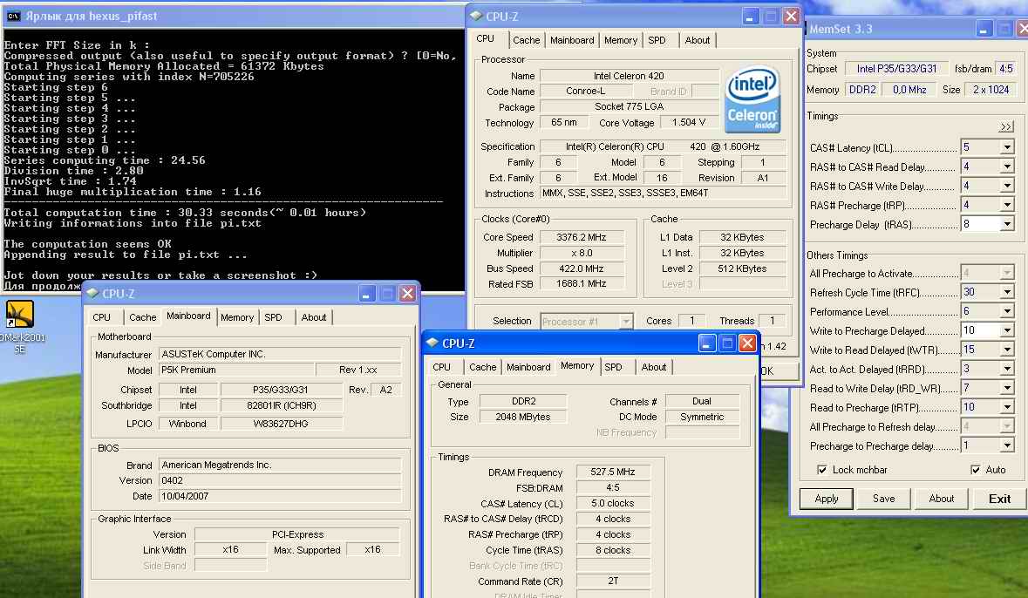
Task: Click the Bus Speed 422.0 MHz value
Action: point(581,268)
